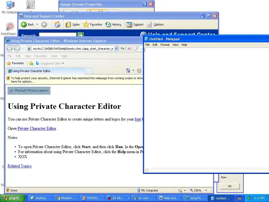Viewport: 269px width, 202px height.
Task: Click the grayed Forward arrow in Help Center
Action: coord(44,24)
